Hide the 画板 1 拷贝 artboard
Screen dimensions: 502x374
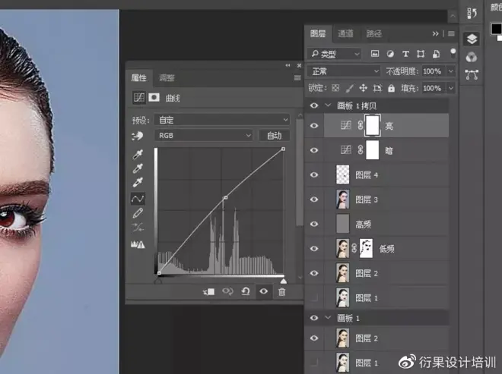click(314, 105)
